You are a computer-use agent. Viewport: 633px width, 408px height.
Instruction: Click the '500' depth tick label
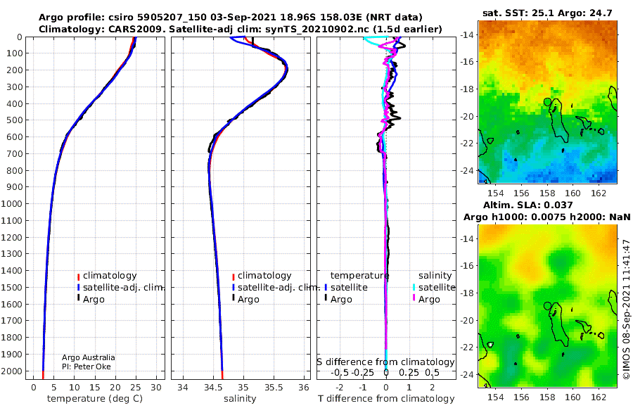pos(15,120)
